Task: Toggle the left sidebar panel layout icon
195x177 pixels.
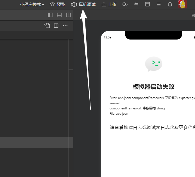Action: coord(50,15)
